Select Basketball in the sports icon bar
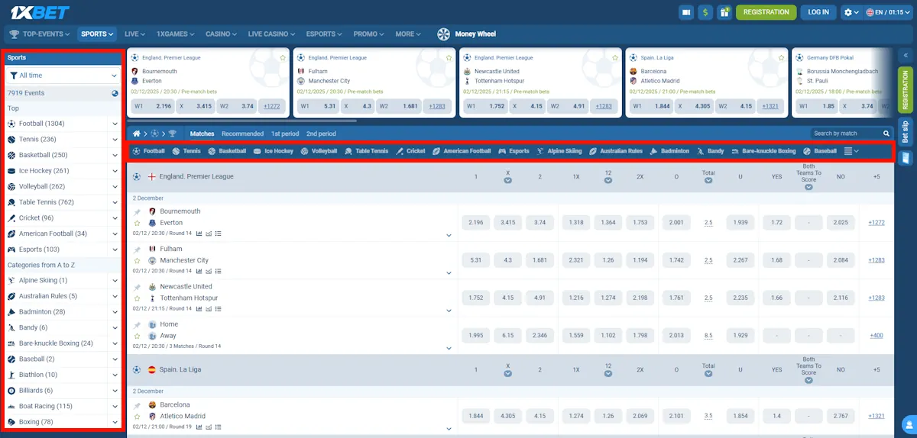 227,151
